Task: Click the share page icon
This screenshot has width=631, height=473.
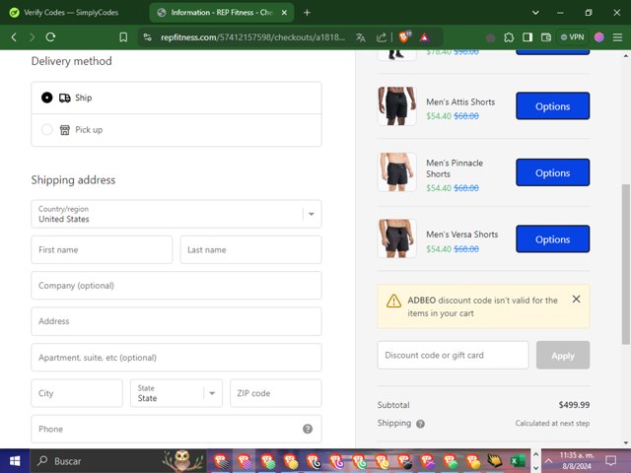Action: [382, 37]
